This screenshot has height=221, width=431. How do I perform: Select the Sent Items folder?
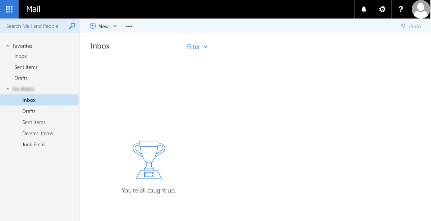tap(34, 122)
